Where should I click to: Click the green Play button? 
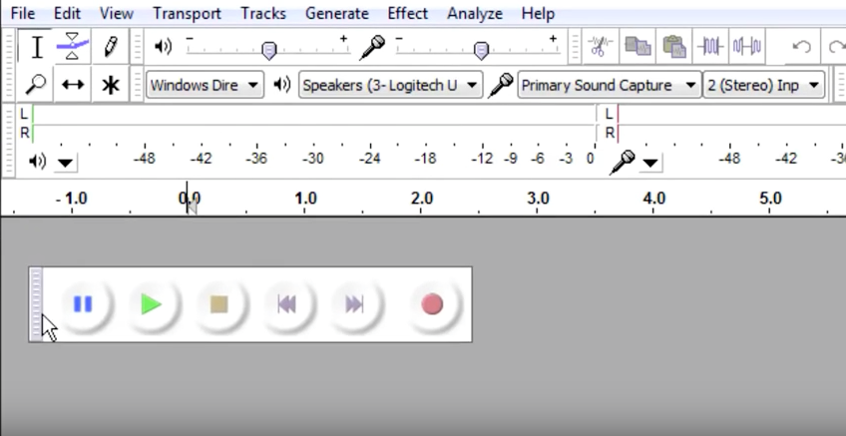[x=151, y=304]
